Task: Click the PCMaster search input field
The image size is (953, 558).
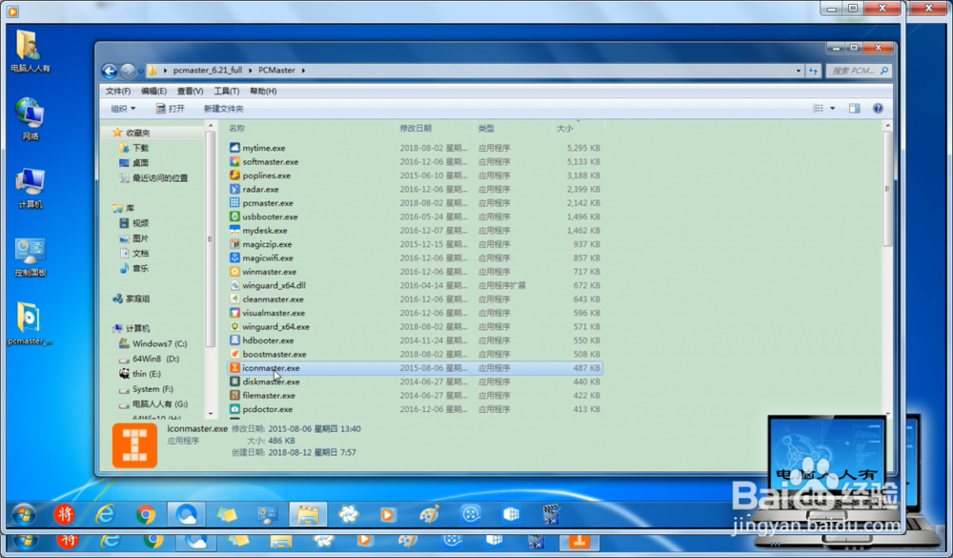Action: (x=859, y=71)
